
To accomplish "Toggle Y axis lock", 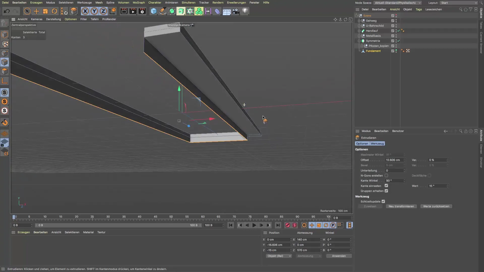I will (94, 11).
